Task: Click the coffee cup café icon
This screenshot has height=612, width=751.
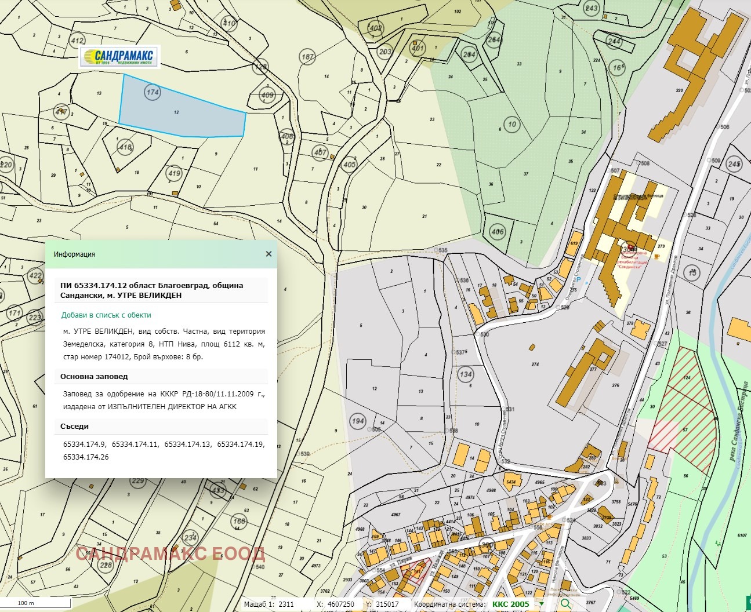Action: tap(657, 256)
